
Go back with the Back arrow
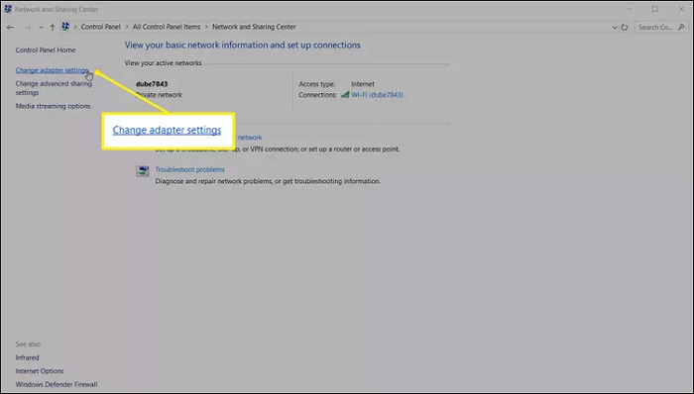[10, 27]
